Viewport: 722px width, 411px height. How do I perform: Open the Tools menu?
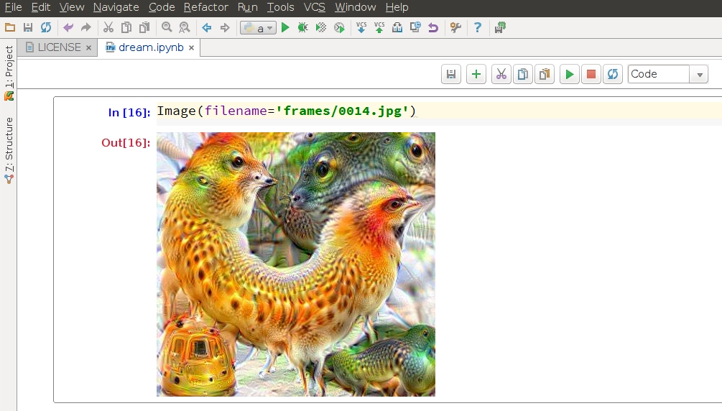click(x=280, y=7)
